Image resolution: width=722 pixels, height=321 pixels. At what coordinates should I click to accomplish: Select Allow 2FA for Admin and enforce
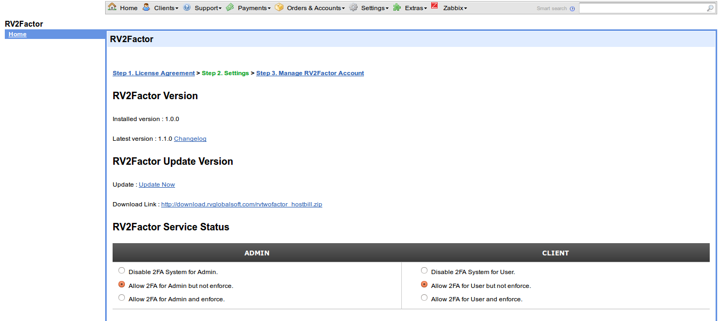pos(122,298)
